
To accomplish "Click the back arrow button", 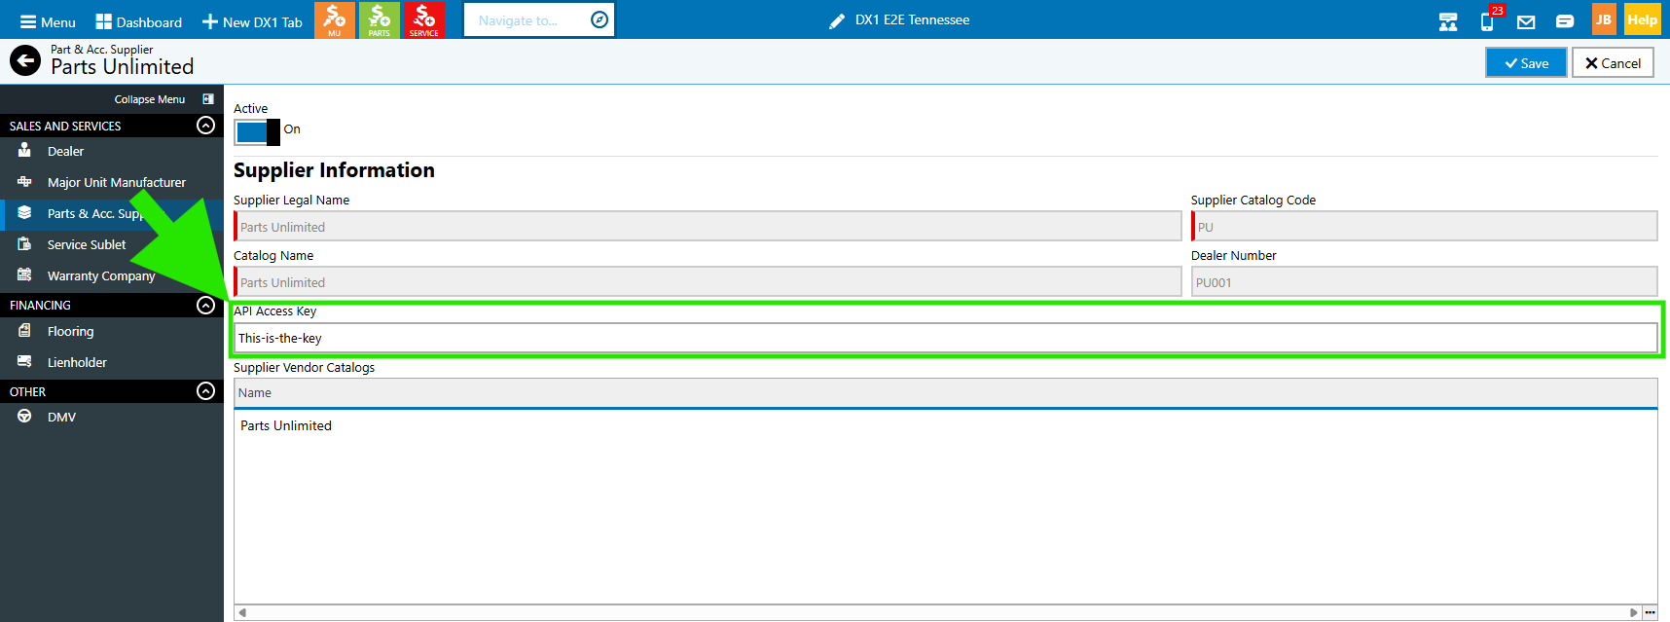I will 25,60.
